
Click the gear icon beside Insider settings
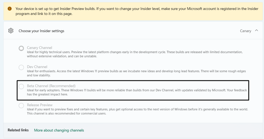(x=11, y=31)
